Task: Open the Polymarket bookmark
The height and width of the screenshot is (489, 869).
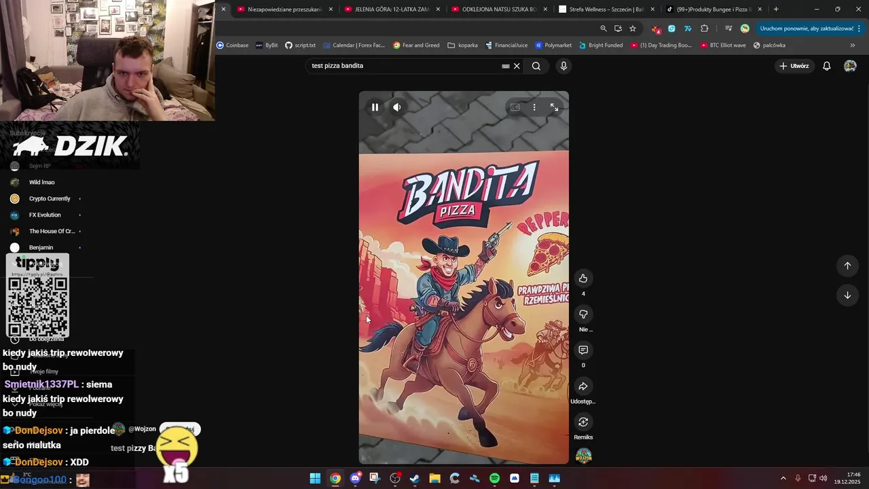Action: click(553, 46)
